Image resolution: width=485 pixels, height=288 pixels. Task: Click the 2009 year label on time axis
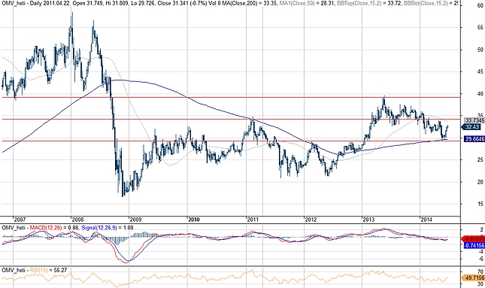(x=136, y=220)
